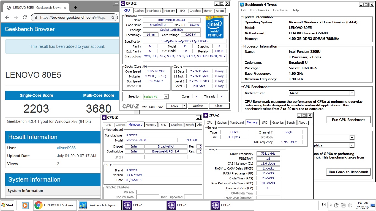Go forward in the Chrome browser
376x211 pixels.
click(x=16, y=17)
